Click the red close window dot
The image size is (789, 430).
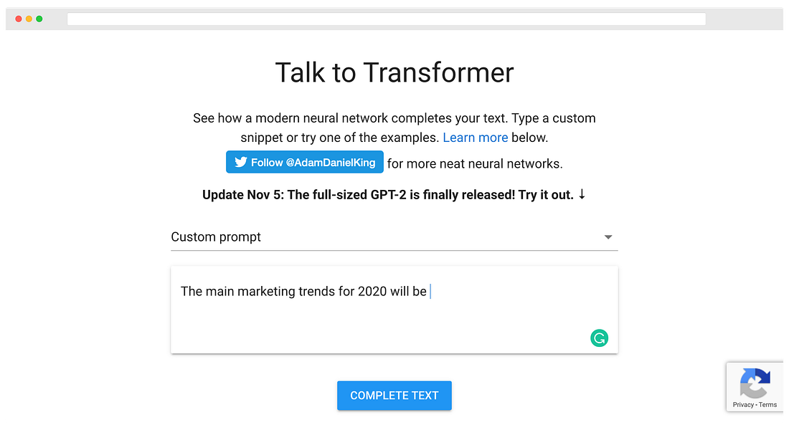pyautogui.click(x=19, y=19)
